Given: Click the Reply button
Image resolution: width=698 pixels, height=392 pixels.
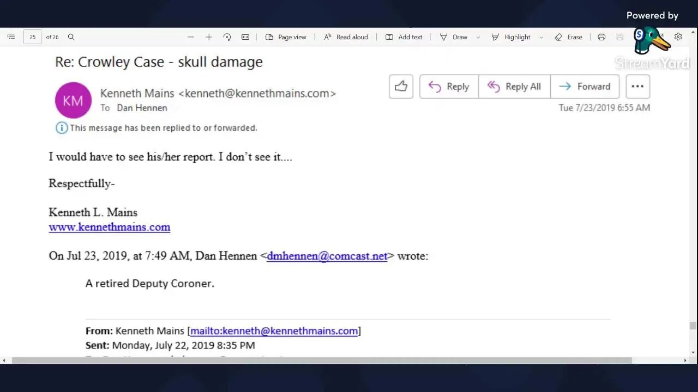Looking at the screenshot, I should (x=449, y=87).
